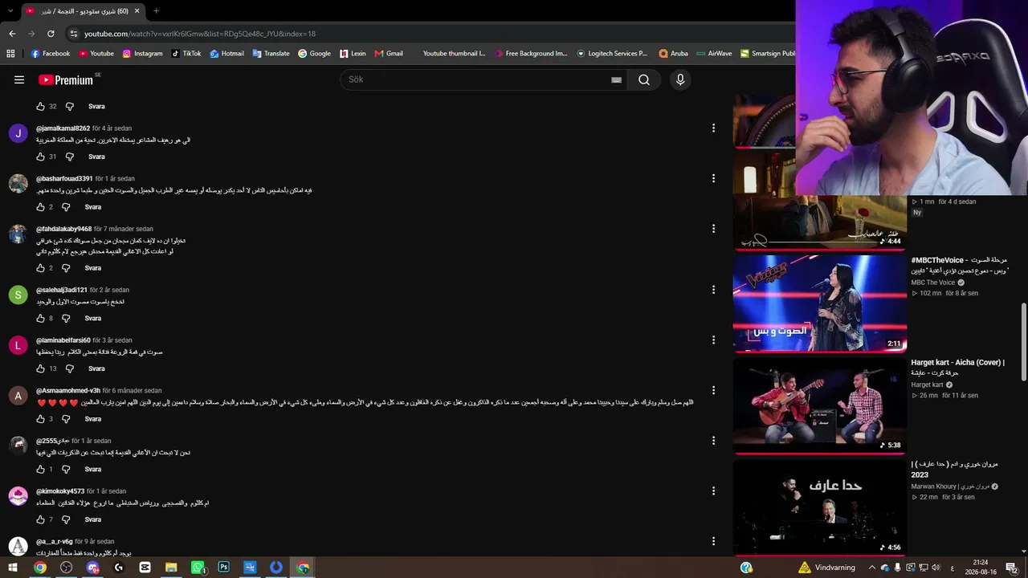Launch OBS Studio from the taskbar
The image size is (1028, 578).
click(67, 568)
